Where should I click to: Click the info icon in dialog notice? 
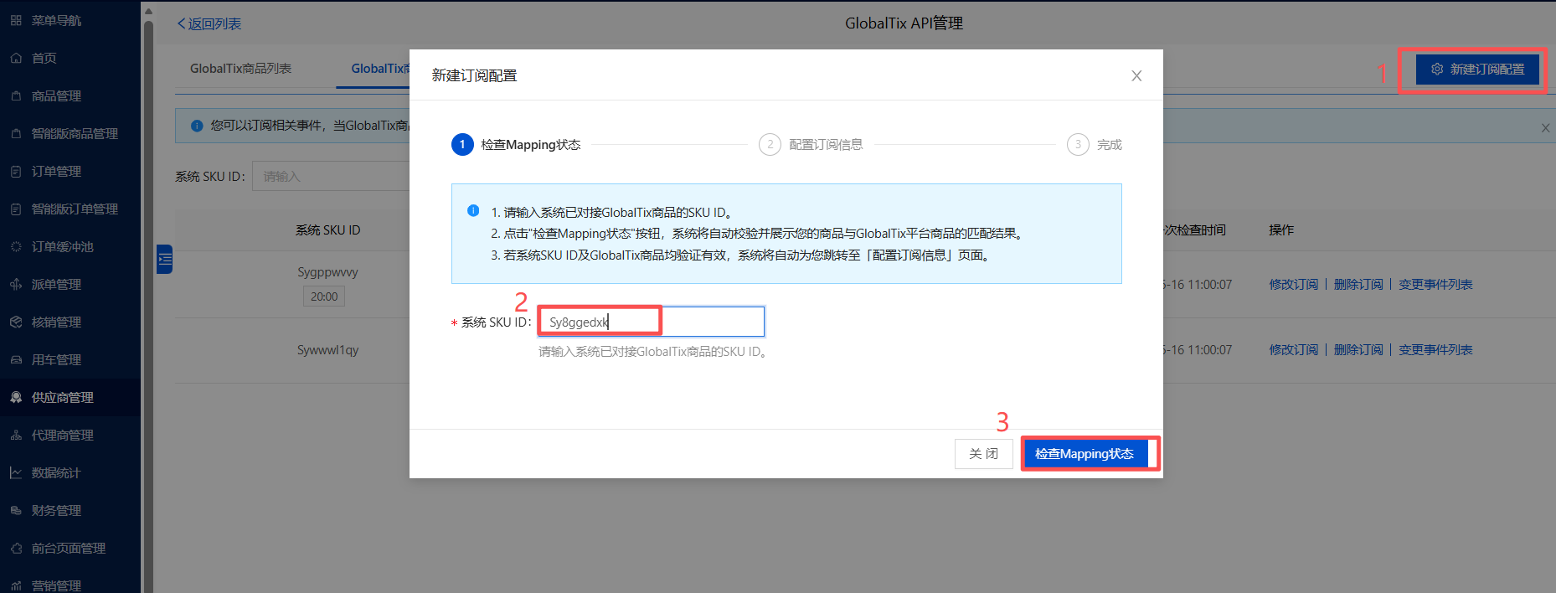click(473, 211)
